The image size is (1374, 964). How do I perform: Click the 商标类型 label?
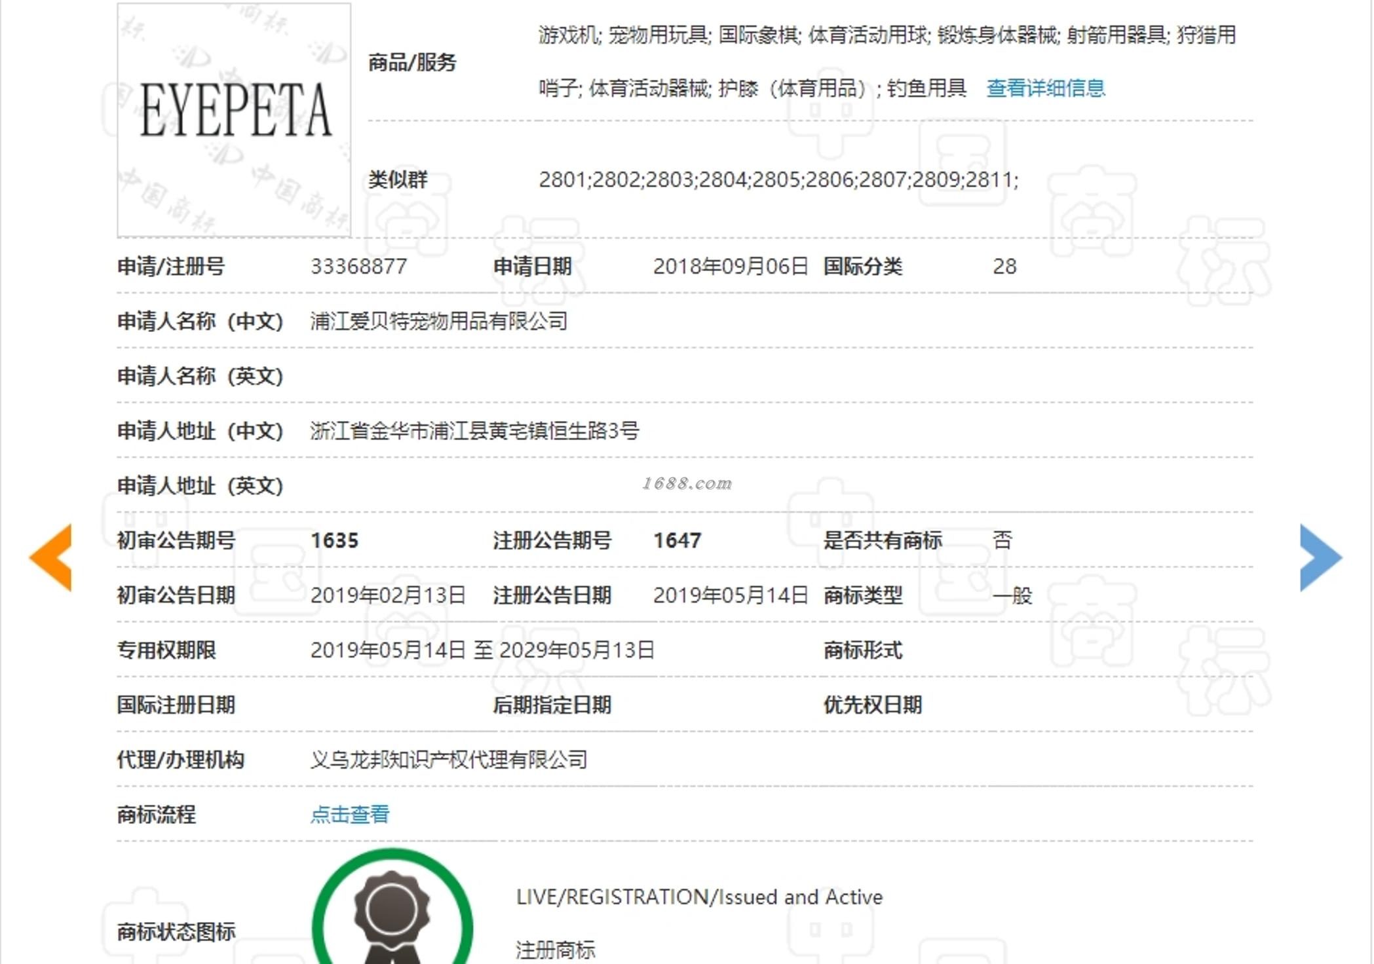pyautogui.click(x=863, y=595)
